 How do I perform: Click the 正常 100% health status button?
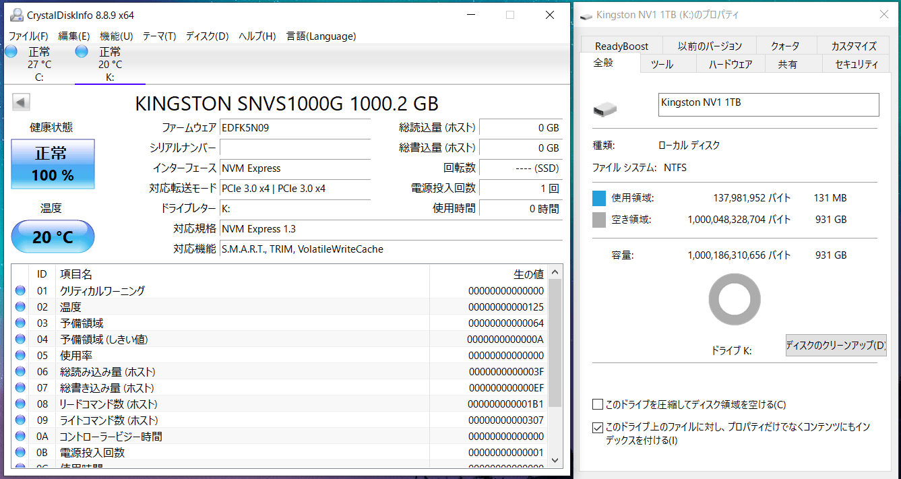(x=53, y=164)
